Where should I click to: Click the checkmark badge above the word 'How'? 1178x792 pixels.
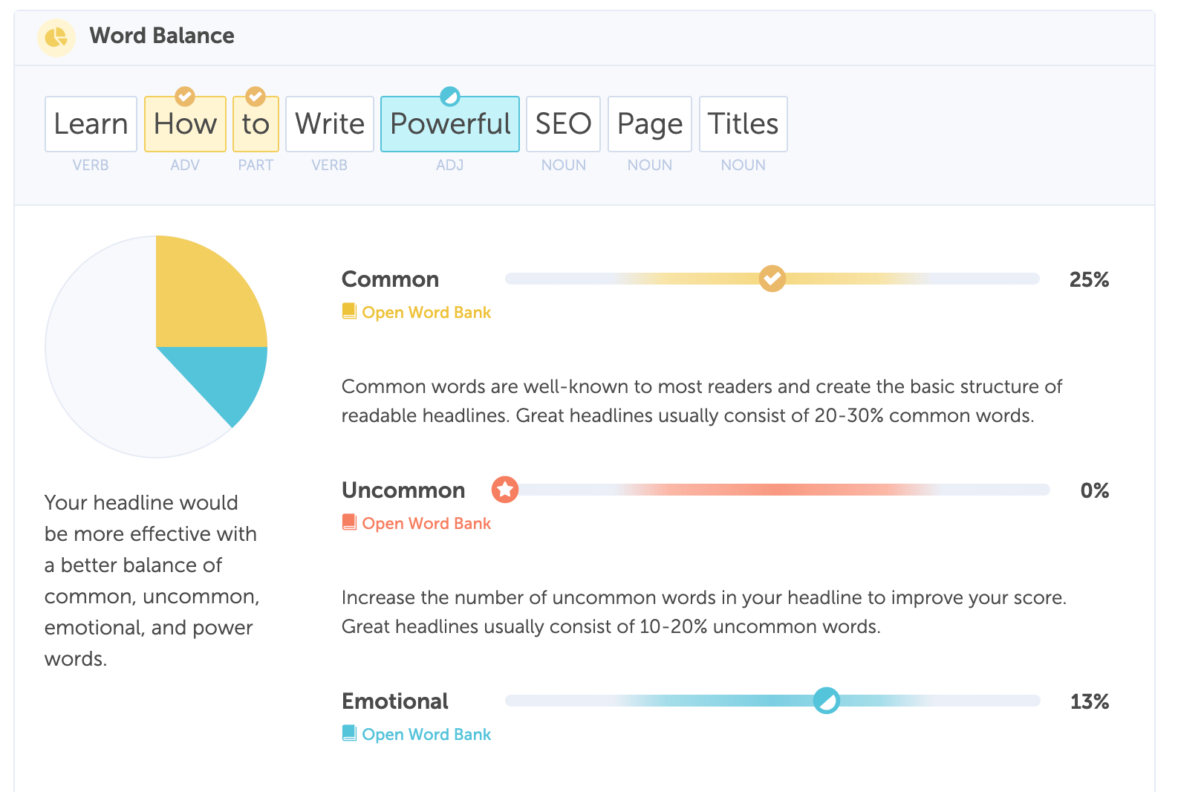pyautogui.click(x=185, y=96)
